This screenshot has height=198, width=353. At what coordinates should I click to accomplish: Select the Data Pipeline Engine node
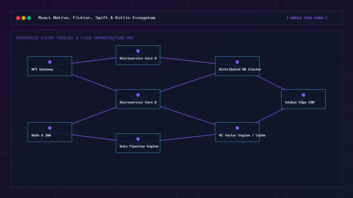pos(138,143)
